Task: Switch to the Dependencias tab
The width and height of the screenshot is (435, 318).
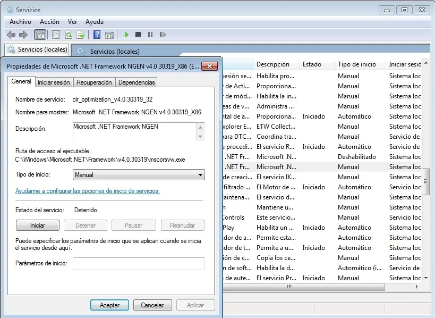Action: click(x=137, y=82)
